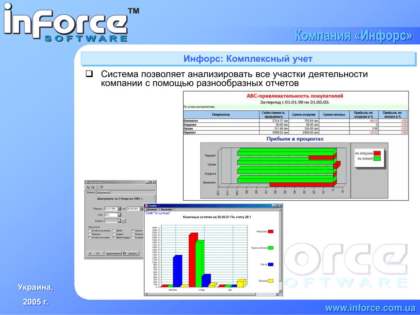Click green Краска белая legend swatch
The height and width of the screenshot is (315, 420).
pyautogui.click(x=271, y=248)
